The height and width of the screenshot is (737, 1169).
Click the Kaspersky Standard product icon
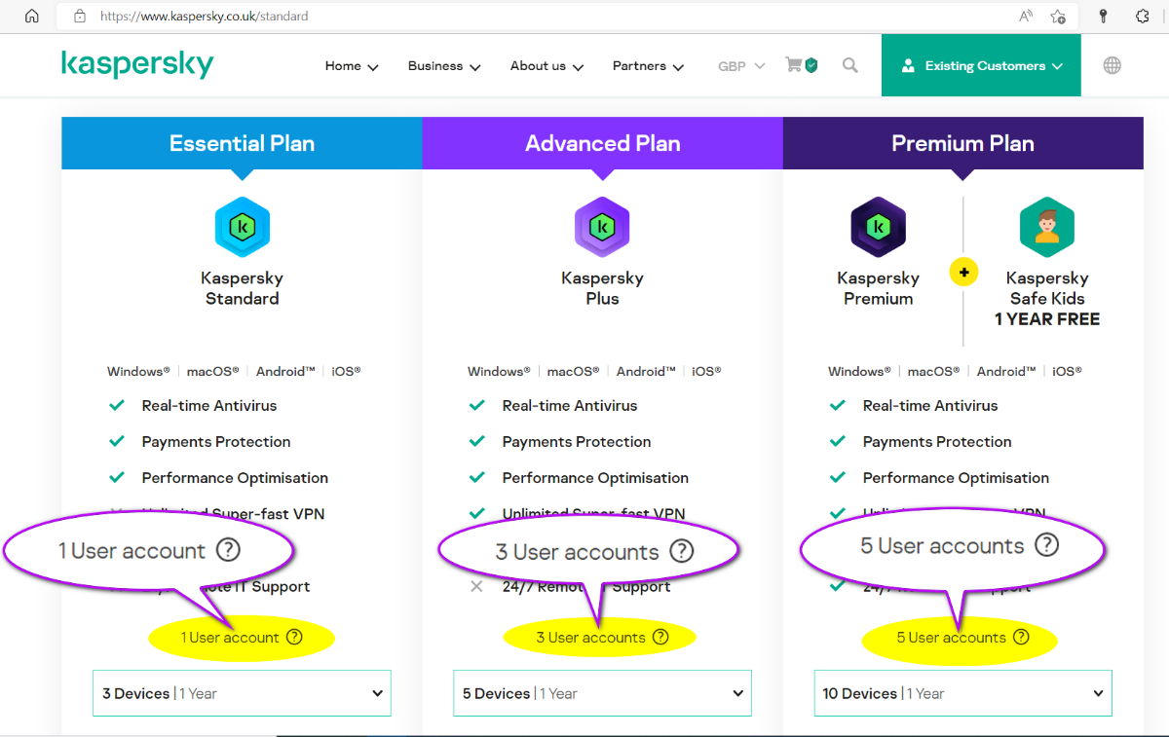click(242, 227)
